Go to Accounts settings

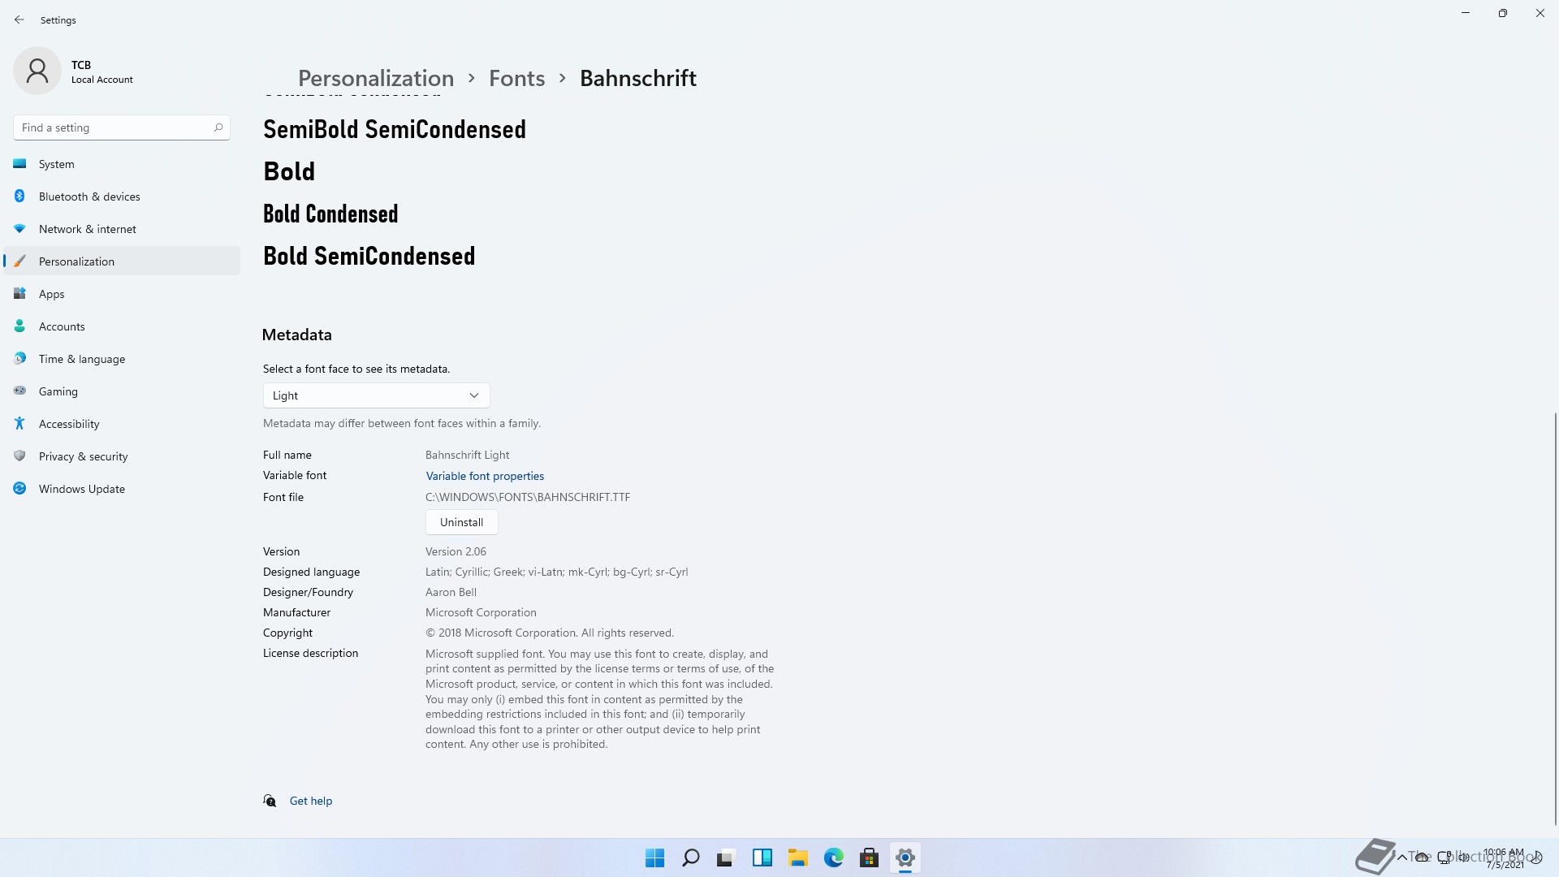pos(122,326)
